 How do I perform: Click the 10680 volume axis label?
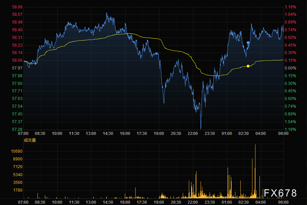16,151
